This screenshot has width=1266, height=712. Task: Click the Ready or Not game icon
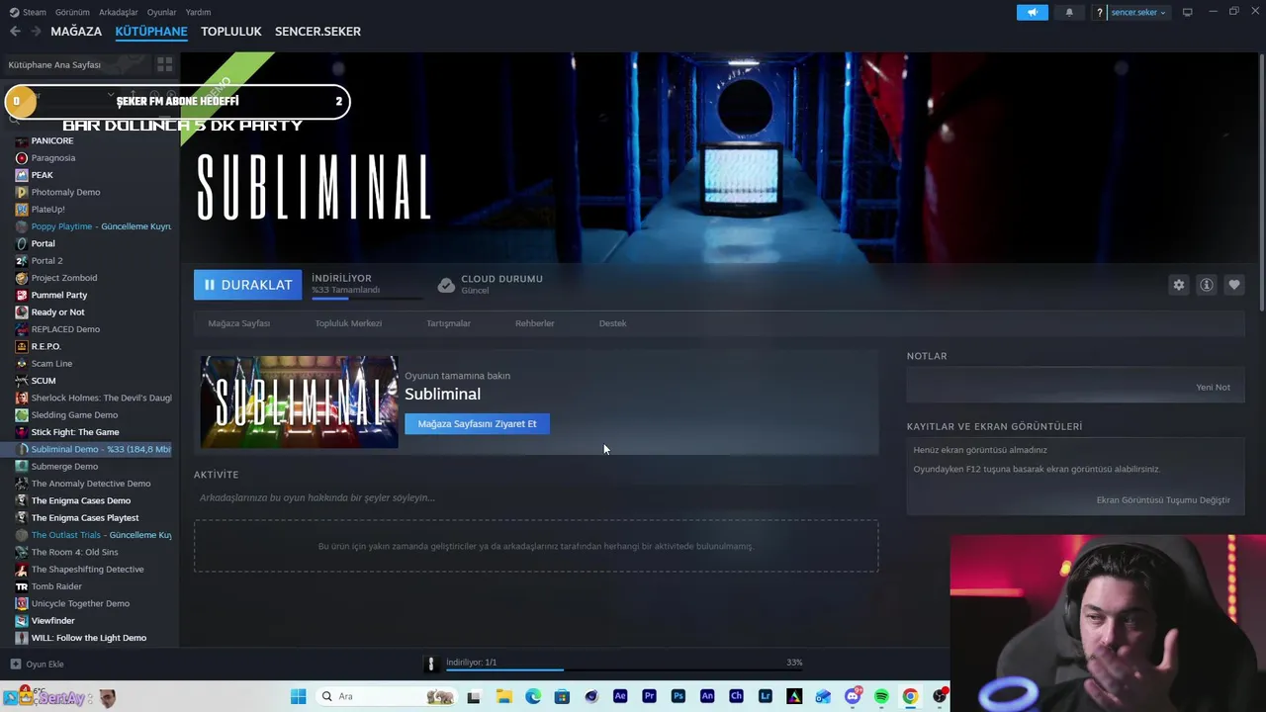coord(22,312)
